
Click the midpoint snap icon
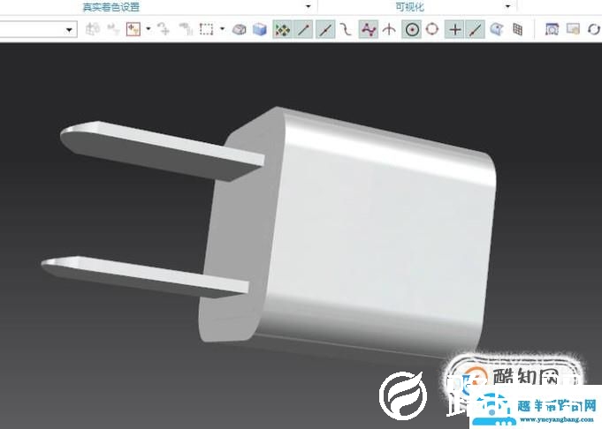pyautogui.click(x=325, y=30)
